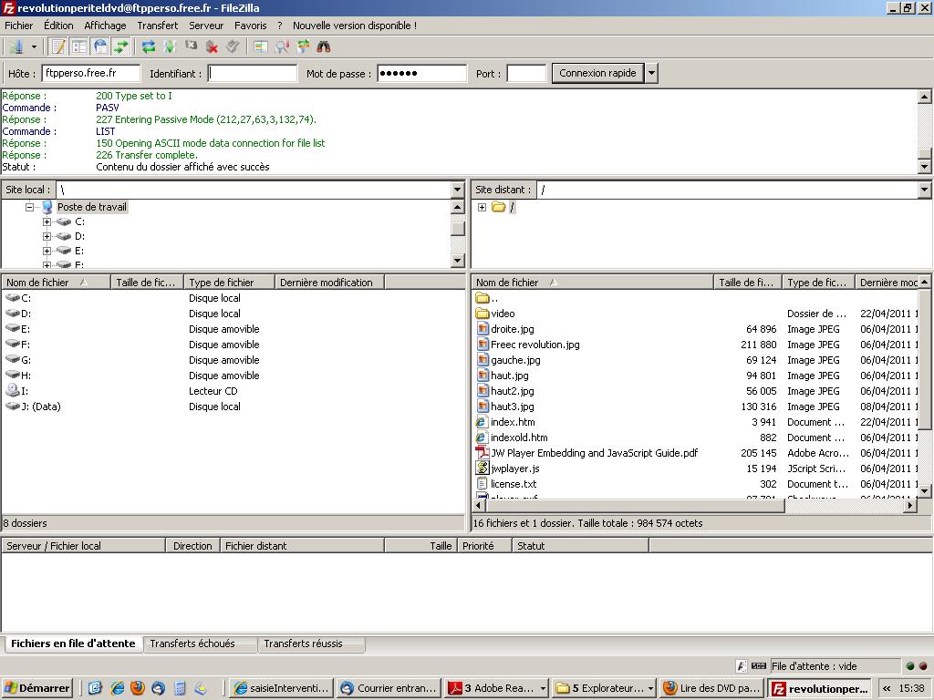Expand the E: drive tree node
The height and width of the screenshot is (700, 934).
click(x=47, y=251)
